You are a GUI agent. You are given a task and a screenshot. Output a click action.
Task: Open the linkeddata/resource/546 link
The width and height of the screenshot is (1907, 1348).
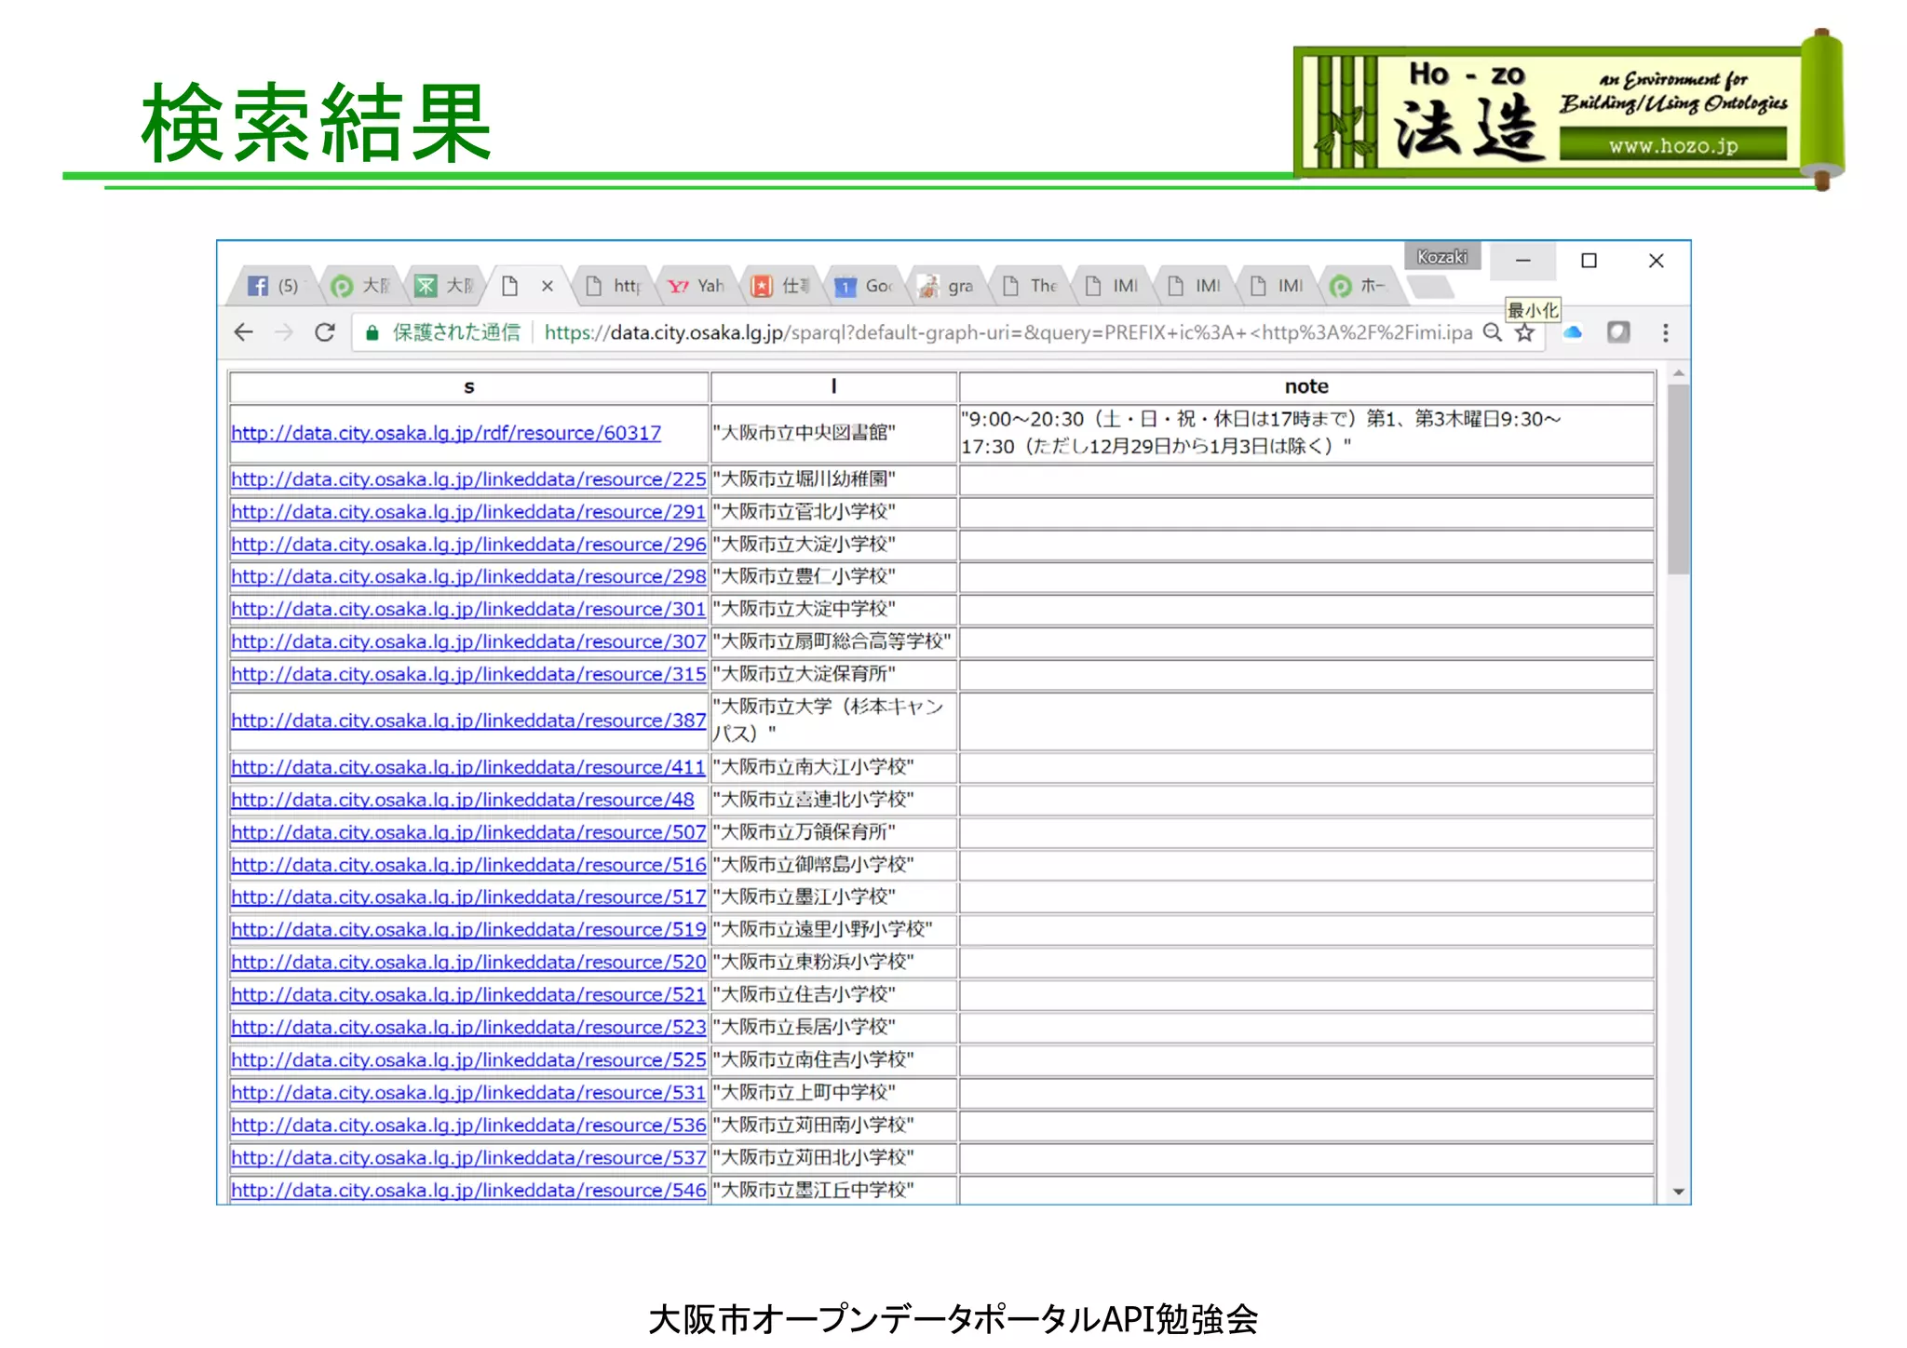(468, 1190)
